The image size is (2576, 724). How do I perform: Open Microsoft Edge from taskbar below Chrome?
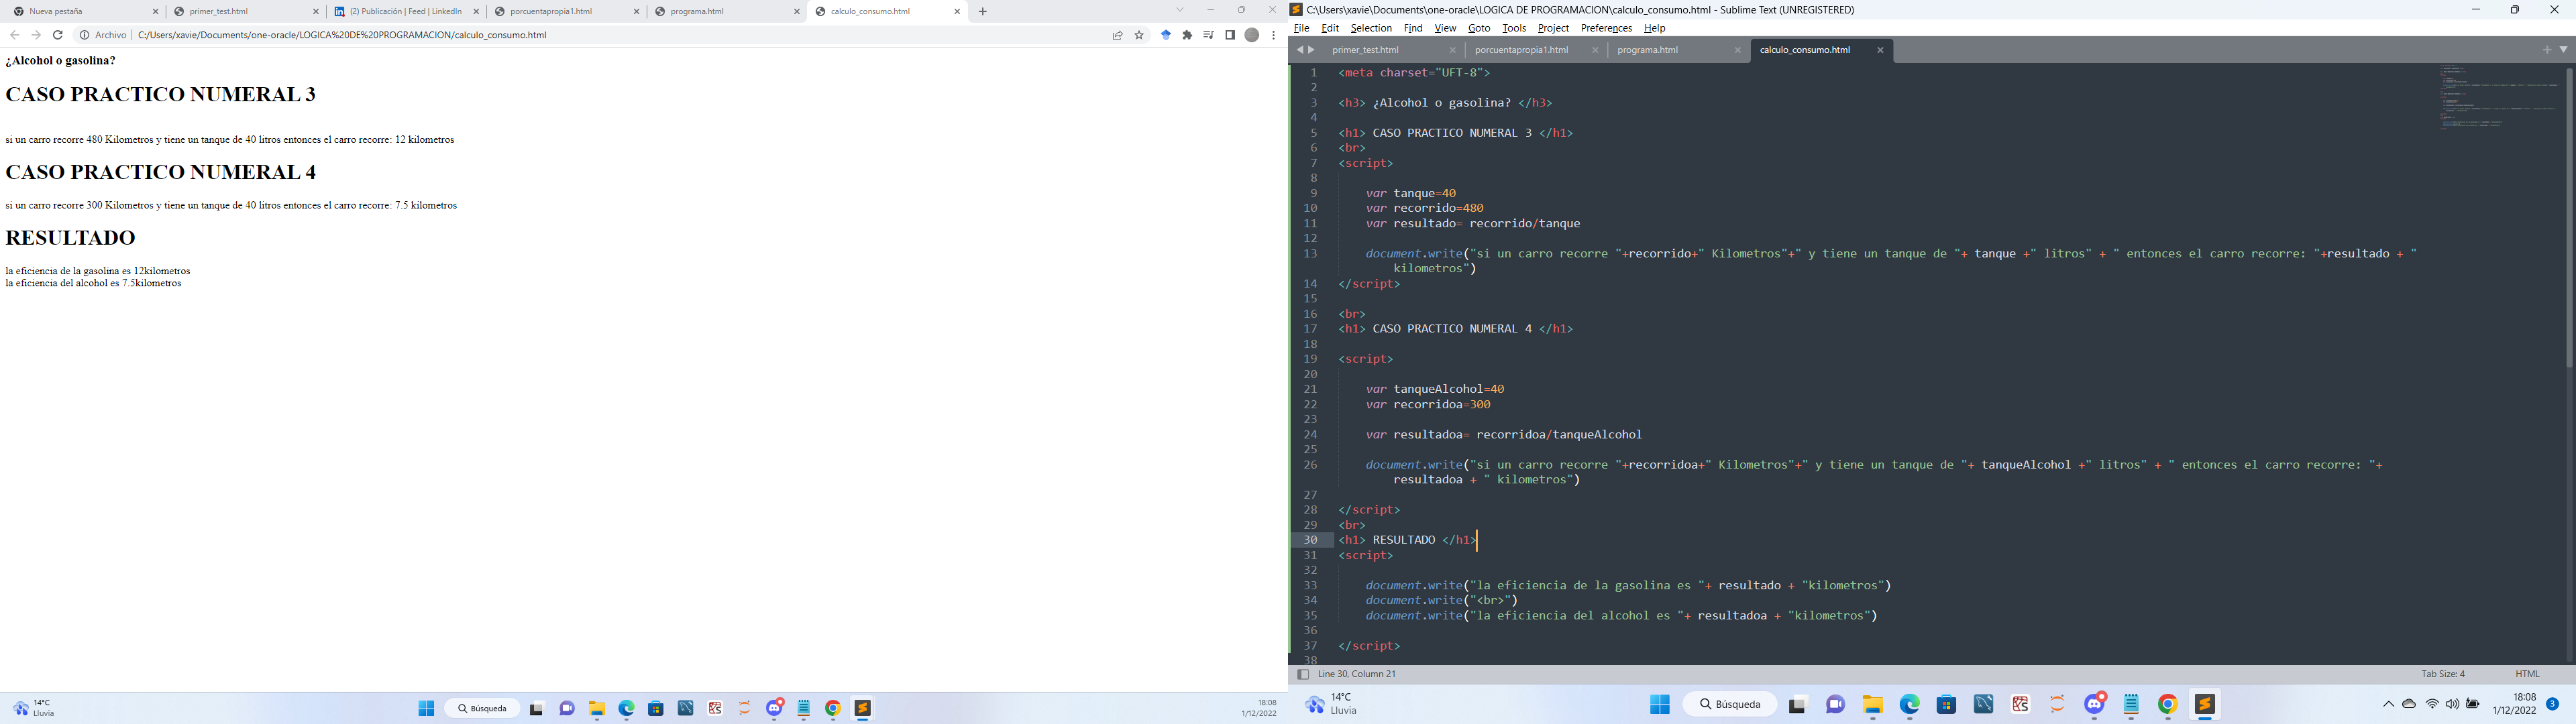pos(626,709)
